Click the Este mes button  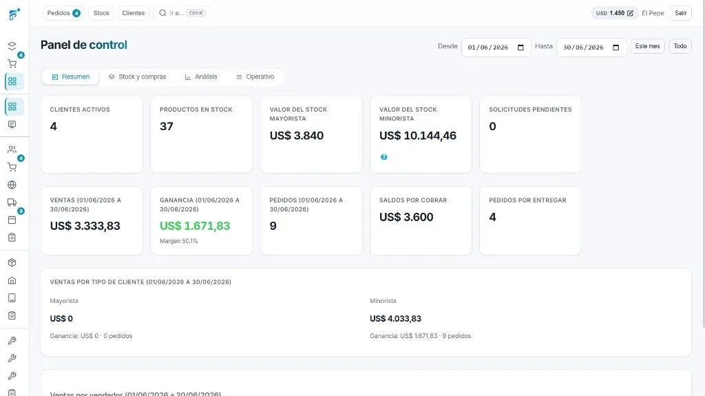(647, 46)
